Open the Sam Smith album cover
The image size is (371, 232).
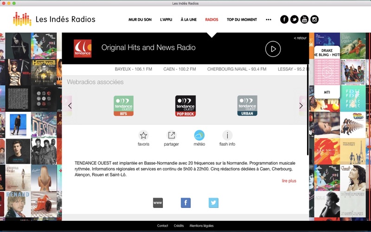coord(327,152)
